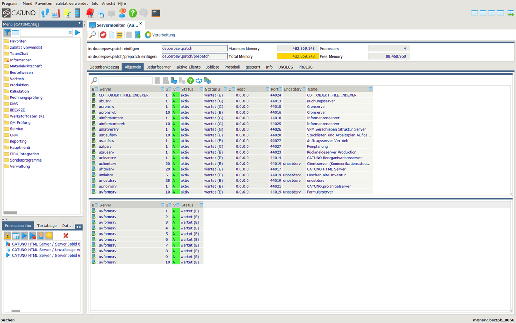Expand the Materialwirtschaft folder in the sidebar
This screenshot has height=323, width=516.
tap(26, 66)
